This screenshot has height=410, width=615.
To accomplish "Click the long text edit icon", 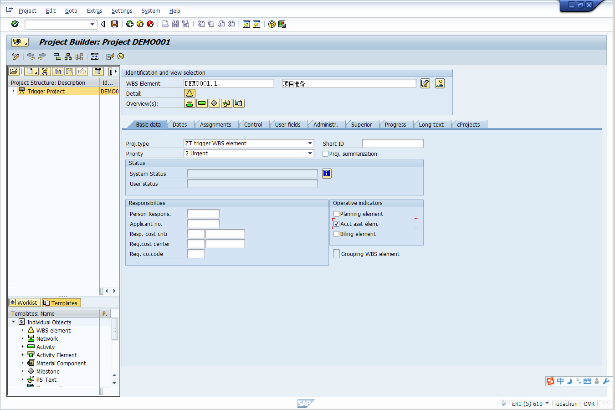I will click(x=425, y=83).
